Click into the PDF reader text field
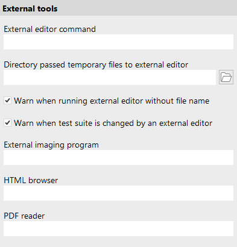The height and width of the screenshot is (247, 237). click(118, 228)
